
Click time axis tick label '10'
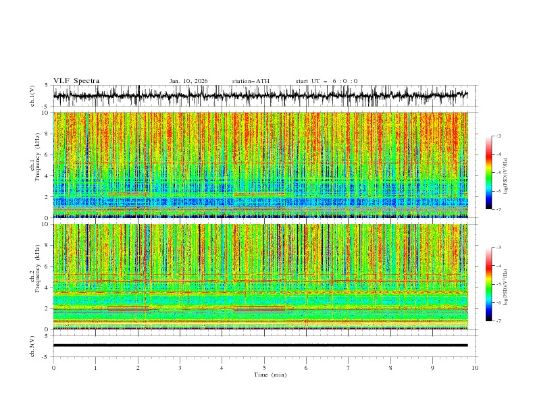(x=475, y=368)
